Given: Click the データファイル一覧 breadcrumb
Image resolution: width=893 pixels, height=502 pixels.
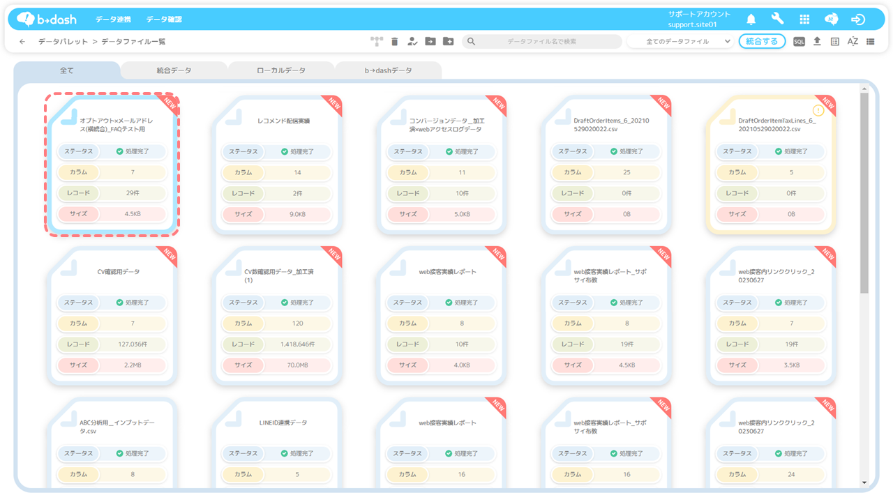Looking at the screenshot, I should coord(133,42).
